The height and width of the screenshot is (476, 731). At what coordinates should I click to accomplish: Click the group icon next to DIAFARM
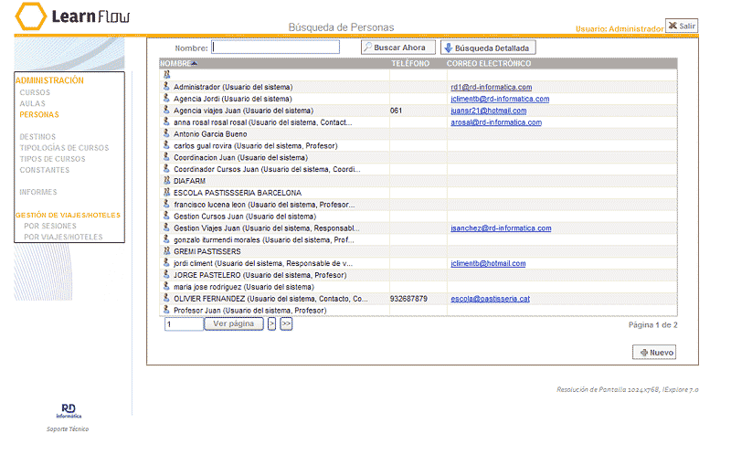click(166, 181)
